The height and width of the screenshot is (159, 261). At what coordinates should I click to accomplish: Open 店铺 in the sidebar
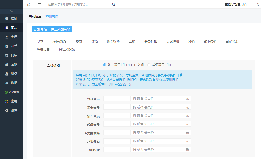click(x=12, y=19)
